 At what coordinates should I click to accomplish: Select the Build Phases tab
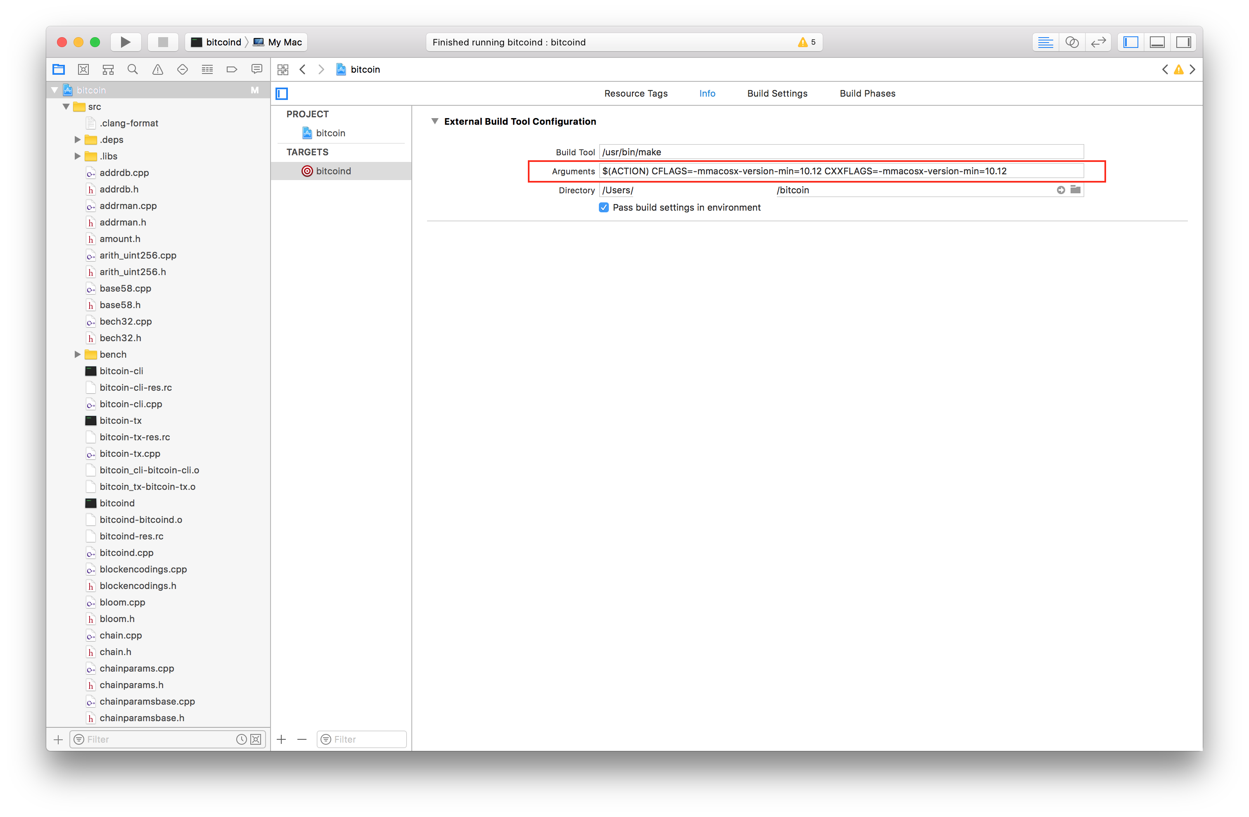coord(867,93)
